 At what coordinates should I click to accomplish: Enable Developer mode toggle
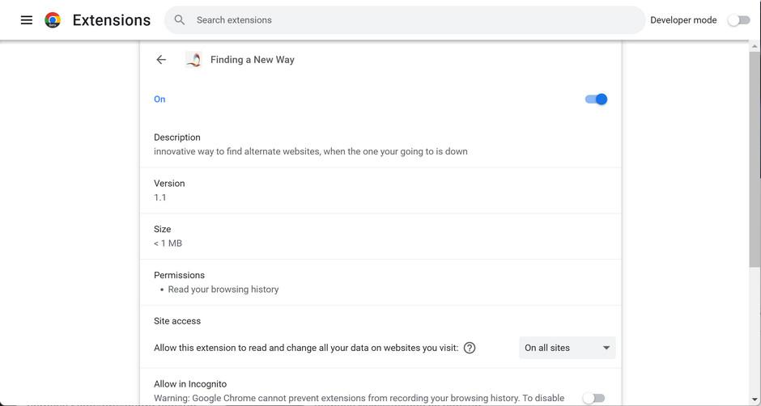[x=738, y=20]
